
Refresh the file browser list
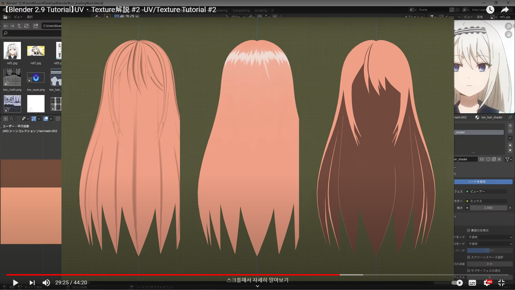26,26
